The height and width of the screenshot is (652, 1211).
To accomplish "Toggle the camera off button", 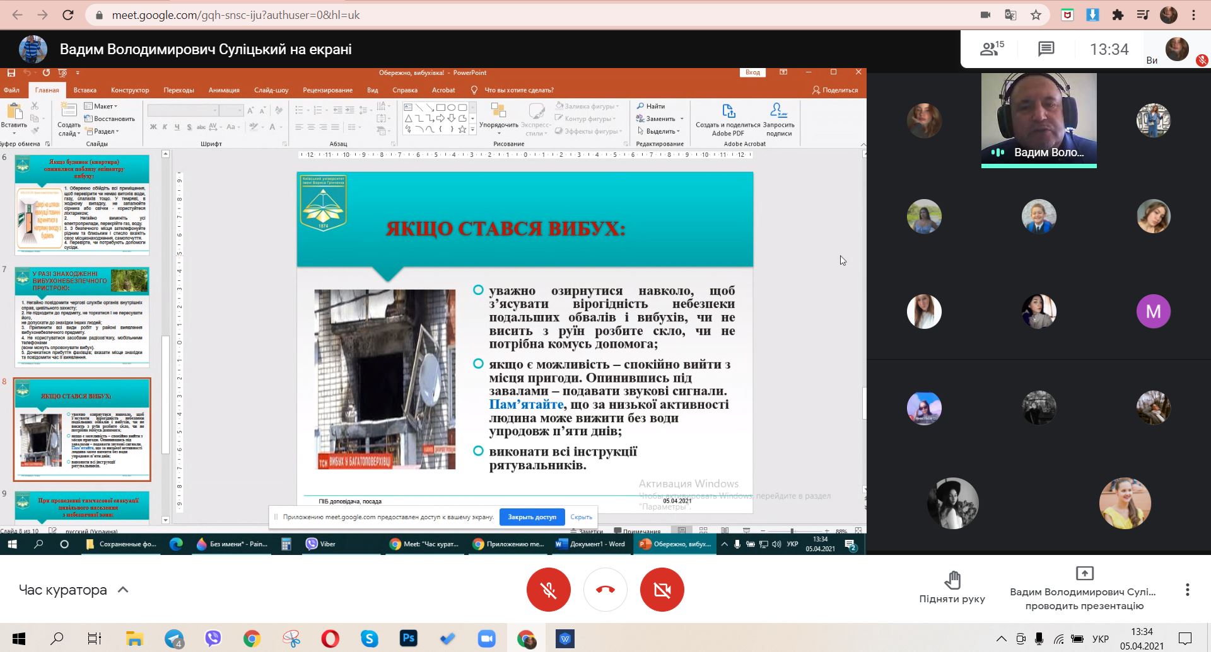I will point(662,590).
